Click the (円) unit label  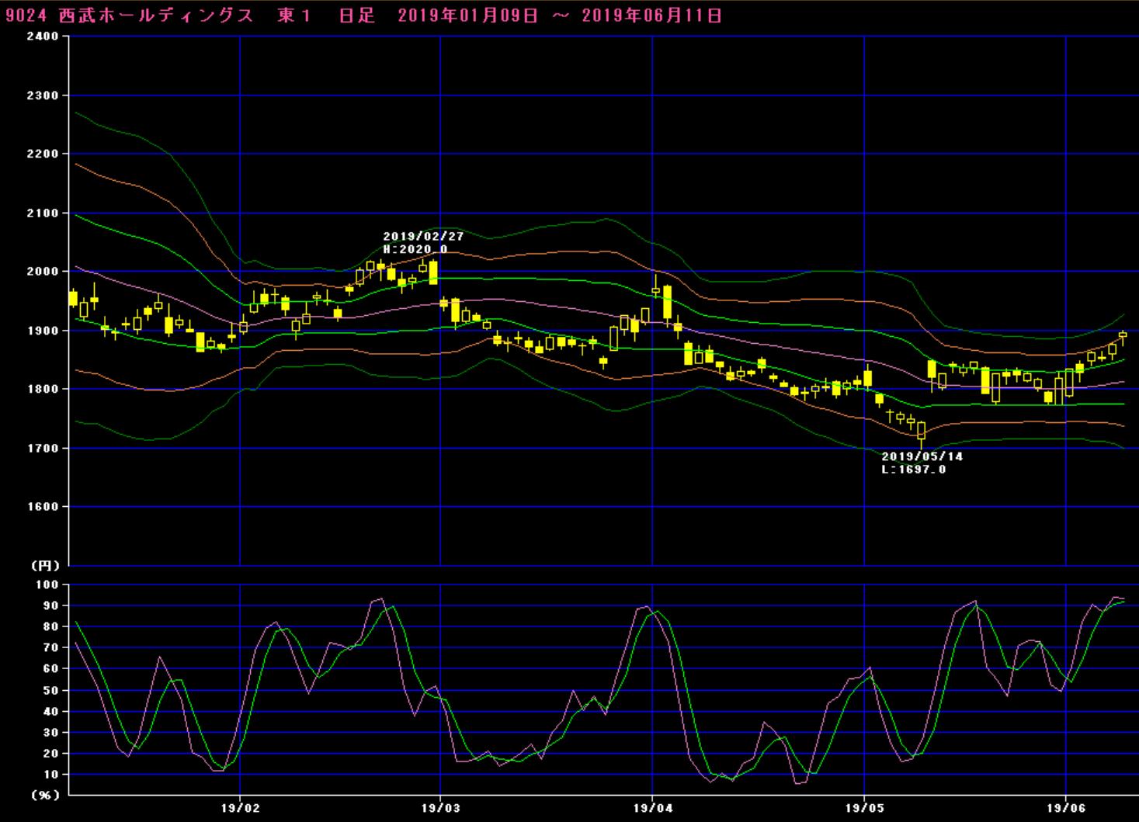pos(45,566)
